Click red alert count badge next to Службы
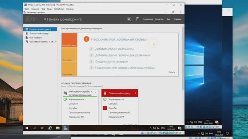The width and height of the screenshot is (248, 139). pyautogui.click(x=105, y=108)
